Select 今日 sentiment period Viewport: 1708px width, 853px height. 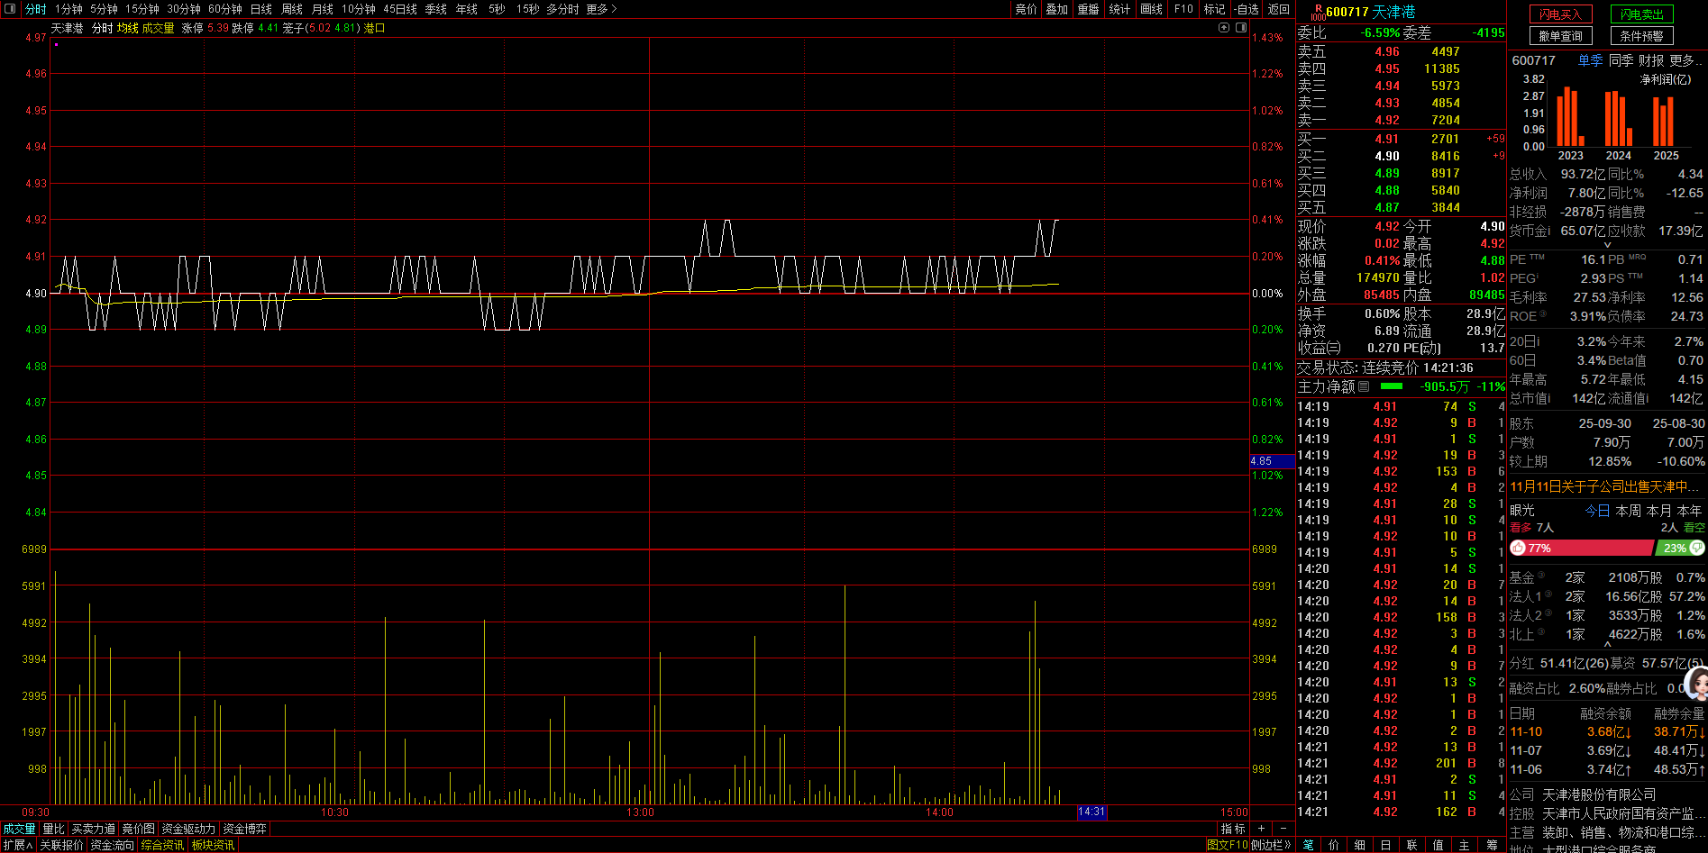tap(1597, 511)
